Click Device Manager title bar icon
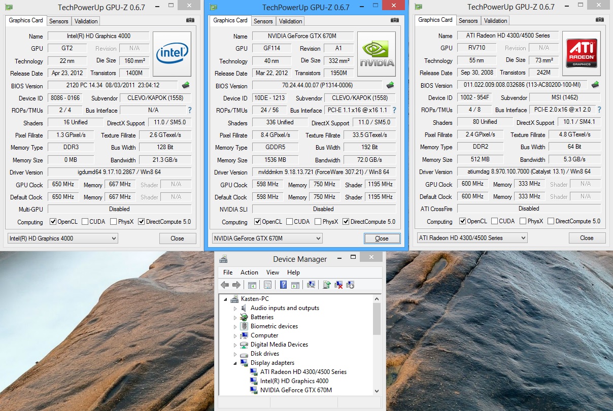613x411 pixels. [x=223, y=259]
